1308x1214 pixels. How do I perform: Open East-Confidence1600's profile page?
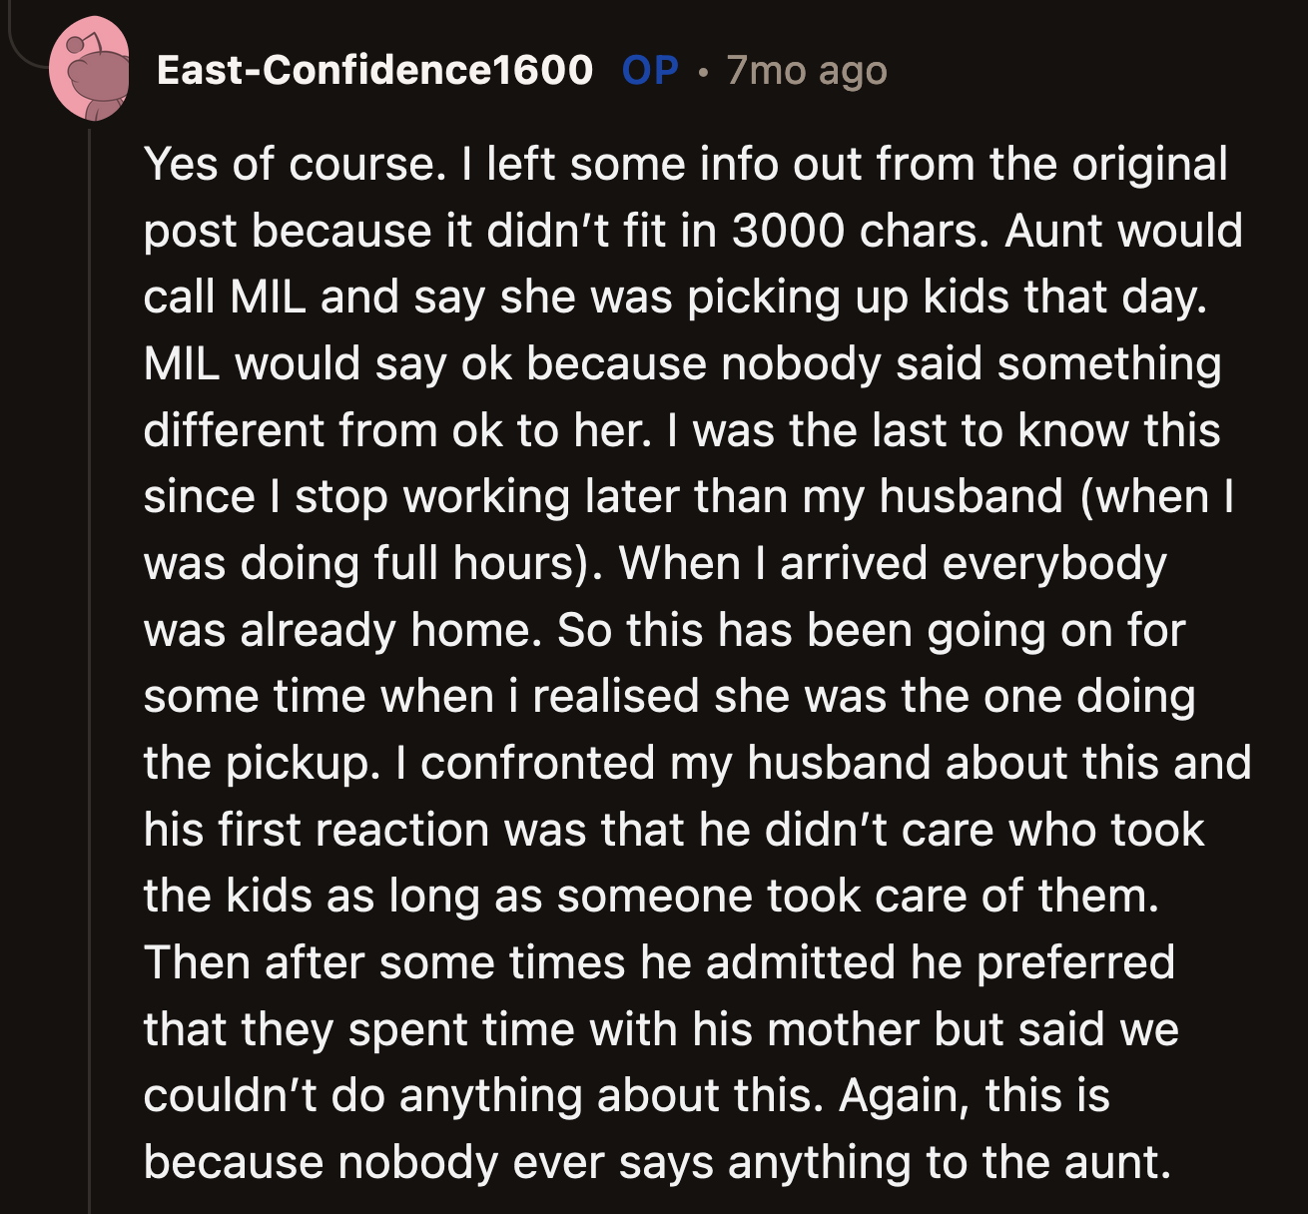[371, 70]
